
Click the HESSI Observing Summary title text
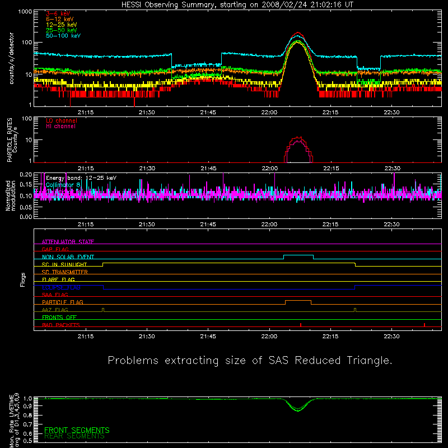coord(237,5)
